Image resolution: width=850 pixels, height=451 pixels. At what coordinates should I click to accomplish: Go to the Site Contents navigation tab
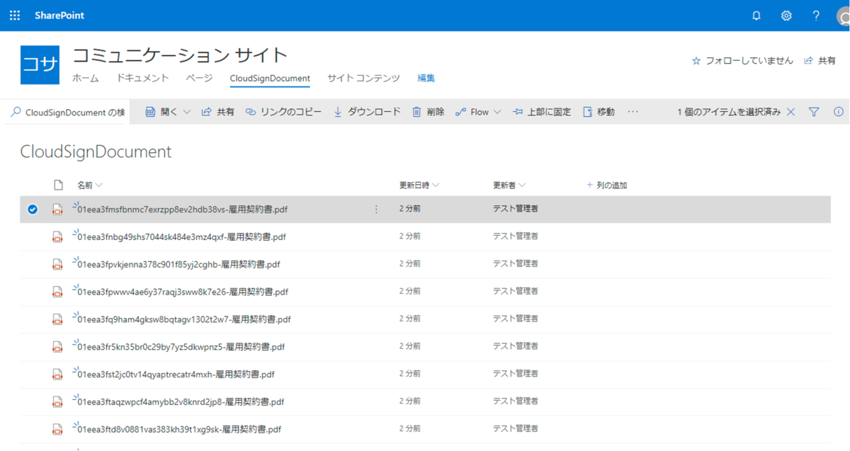tap(363, 79)
